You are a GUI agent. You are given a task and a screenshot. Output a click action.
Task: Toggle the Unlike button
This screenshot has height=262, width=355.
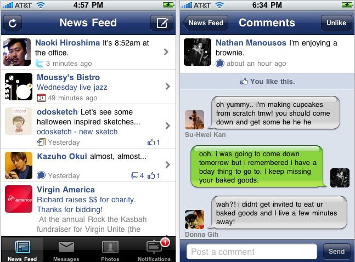[x=336, y=23]
